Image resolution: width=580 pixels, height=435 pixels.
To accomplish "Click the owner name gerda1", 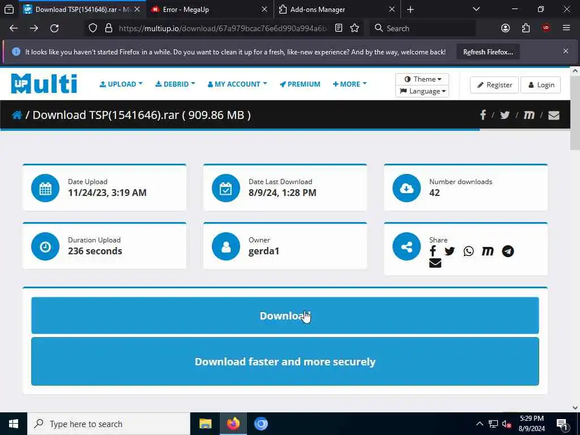I will 264,251.
